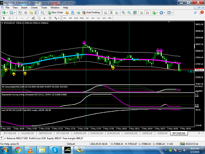The width and height of the screenshot is (205, 154).
Task: Select the Equidistant Channel tool
Action: (x=33, y=18)
